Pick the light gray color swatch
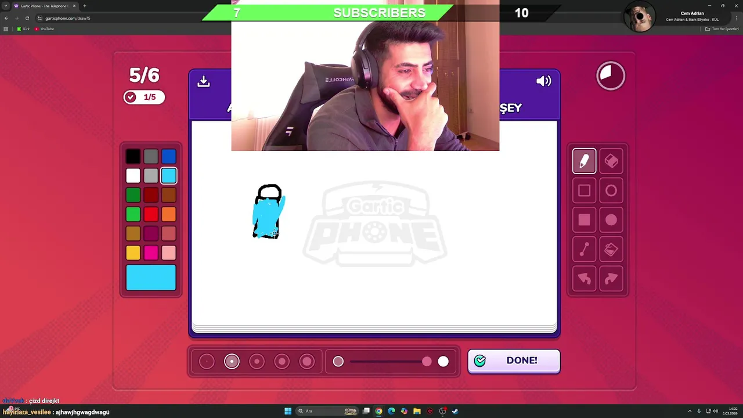Image resolution: width=743 pixels, height=418 pixels. [x=151, y=175]
